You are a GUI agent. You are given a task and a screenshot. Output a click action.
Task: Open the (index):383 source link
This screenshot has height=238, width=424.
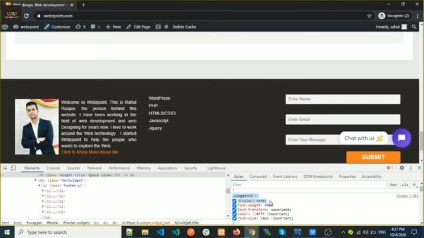click(x=407, y=196)
